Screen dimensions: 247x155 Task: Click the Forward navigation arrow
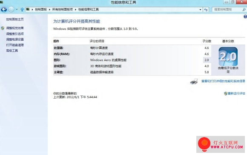coord(11,10)
